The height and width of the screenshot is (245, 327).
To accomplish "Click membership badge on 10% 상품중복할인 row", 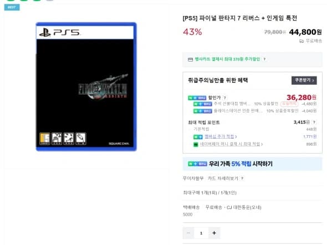I will point(202,111).
